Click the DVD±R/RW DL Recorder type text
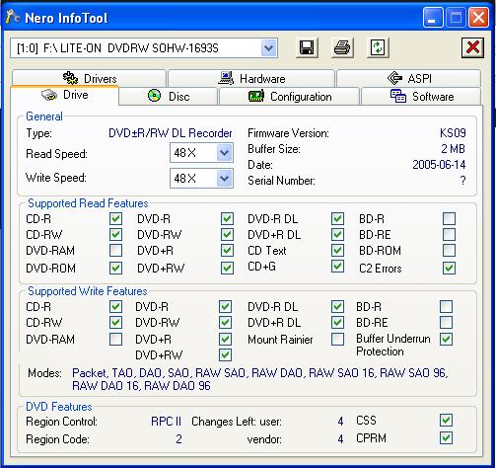Screen dimensions: 496x468 (x=171, y=133)
